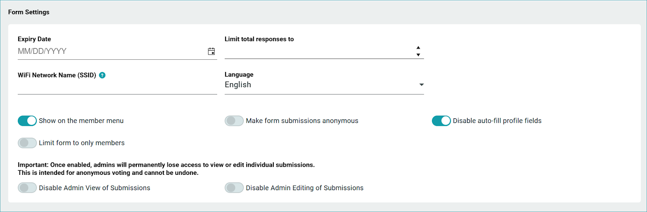Viewport: 647px width, 212px height.
Task: Click the Disable auto-fill profile fields label
Action: coord(497,121)
